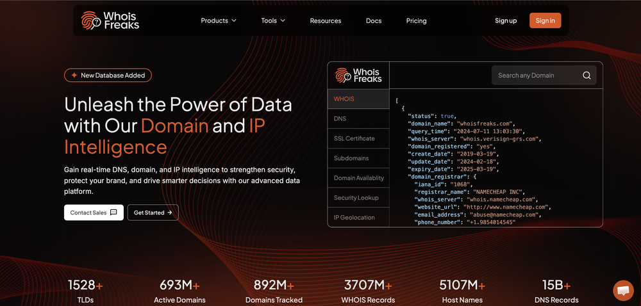Click the "2024-07-11 13:03:30" query time
Screen dimensions: 641x306
coord(489,131)
